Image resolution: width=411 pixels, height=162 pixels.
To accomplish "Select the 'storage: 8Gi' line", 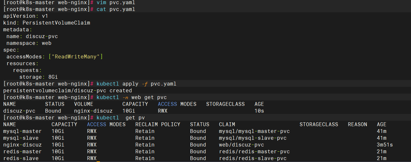I will pyautogui.click(x=39, y=77).
